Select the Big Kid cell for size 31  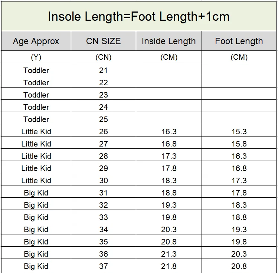36,193
